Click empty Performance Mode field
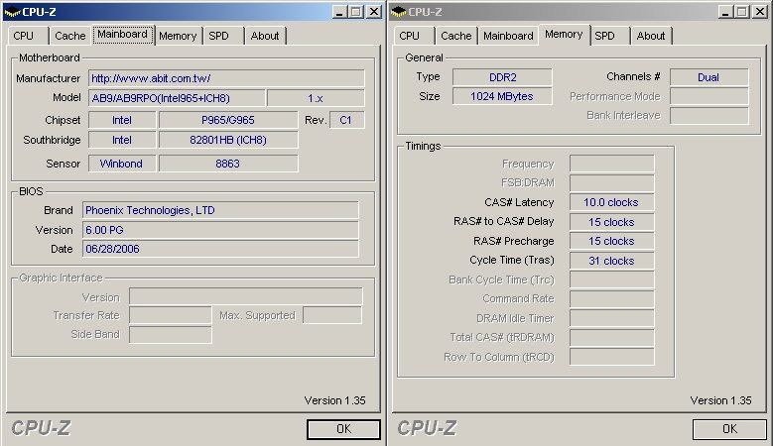Screen dimensions: 773x446 coord(709,96)
